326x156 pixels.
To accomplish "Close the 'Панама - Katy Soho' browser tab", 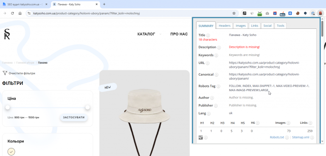I will pos(96,4).
